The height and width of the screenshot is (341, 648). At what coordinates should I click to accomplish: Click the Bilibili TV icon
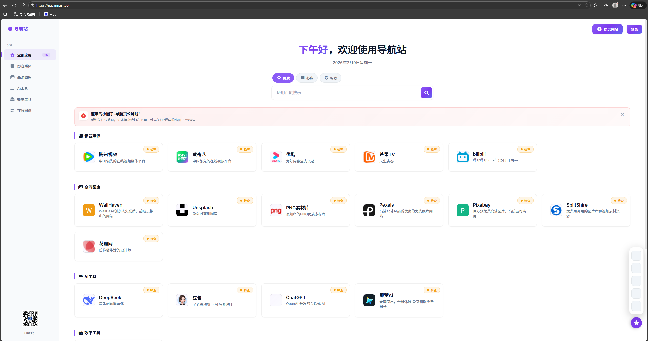[462, 157]
